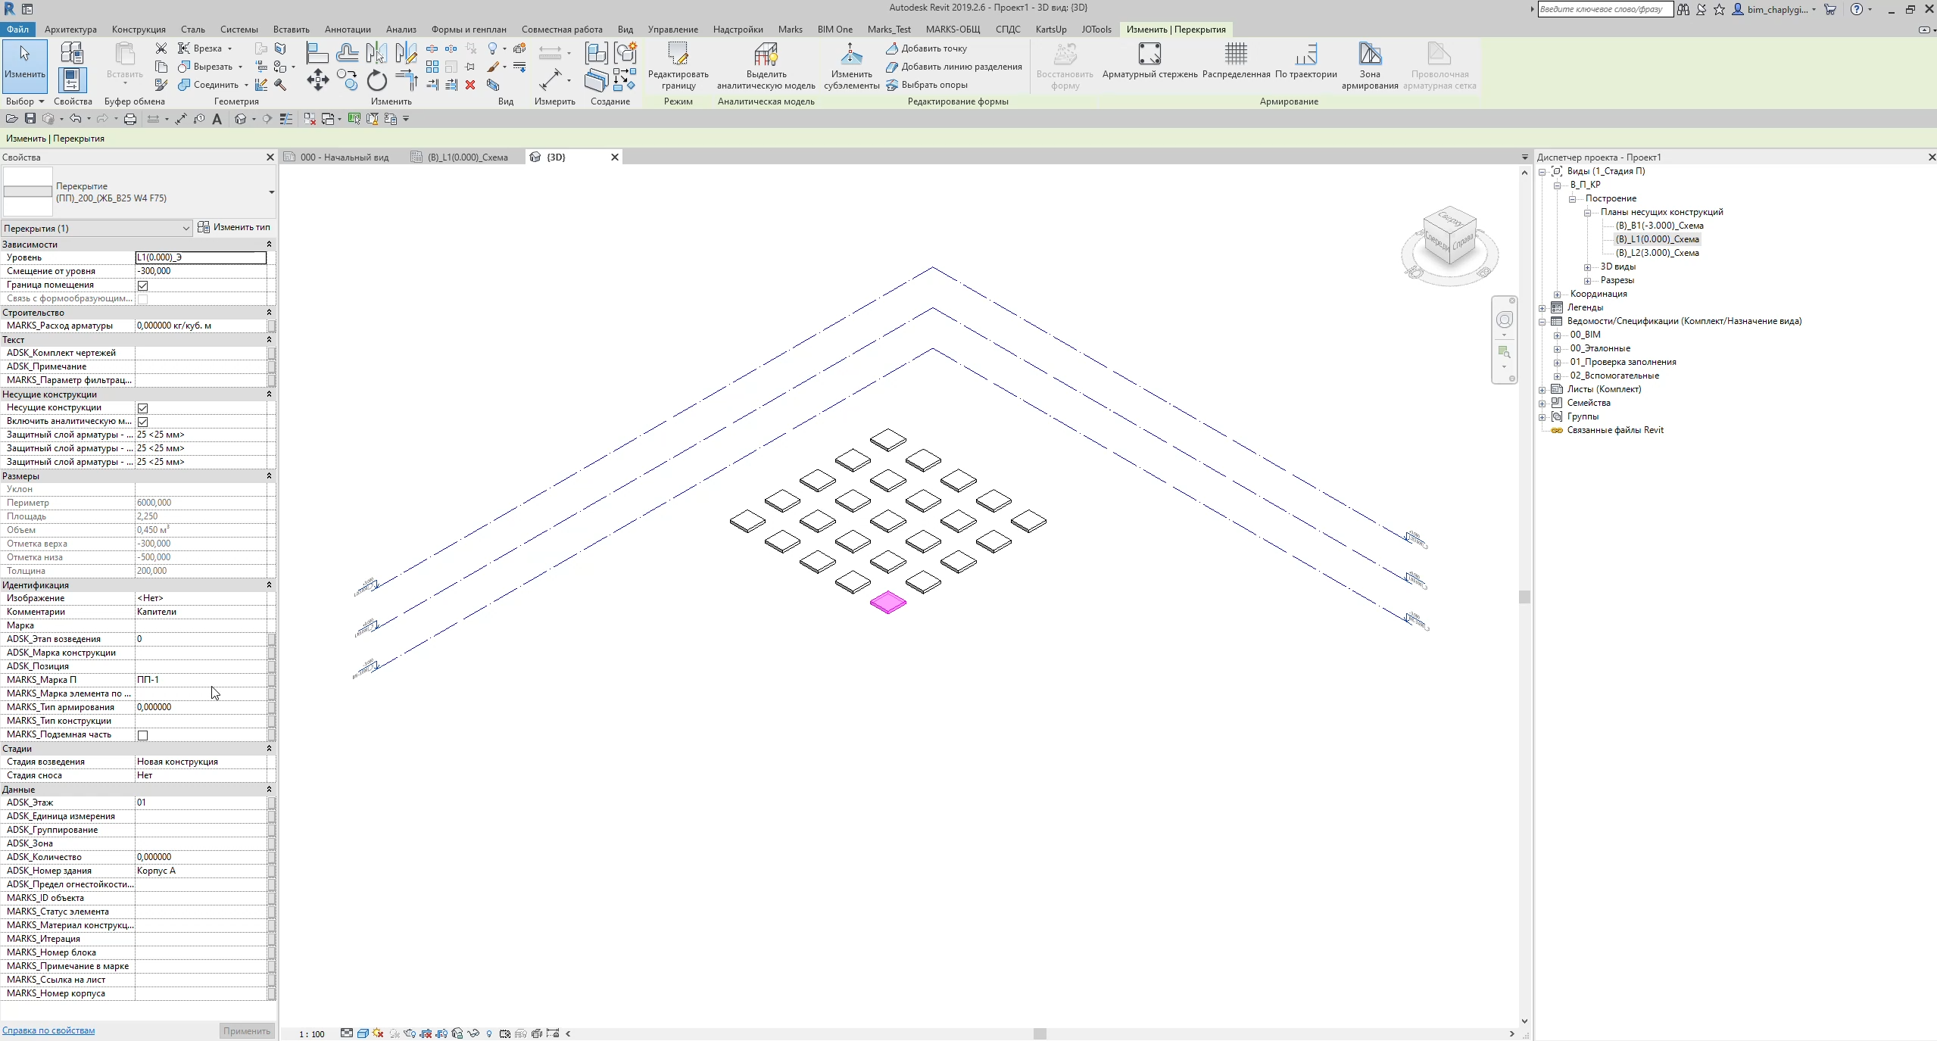Open the 'Аннотации' ribbon tab
1937x1041 pixels.
348,30
